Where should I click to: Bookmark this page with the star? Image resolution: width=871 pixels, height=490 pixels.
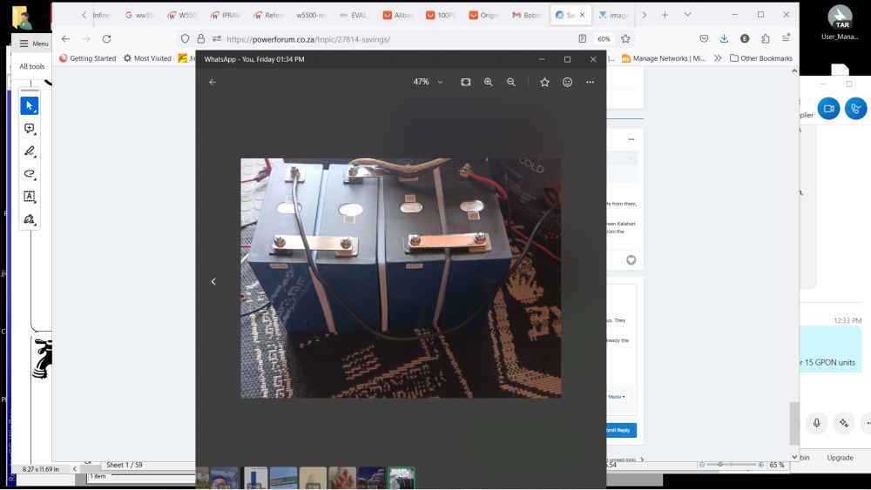pyautogui.click(x=625, y=39)
